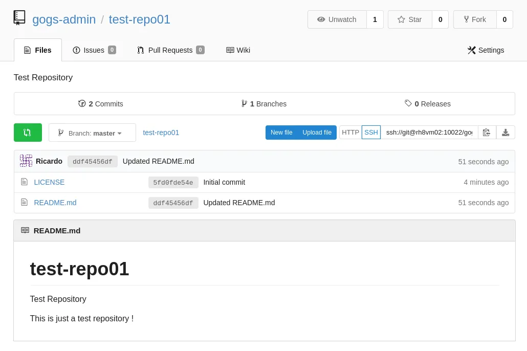
Task: Click the green git clone icon button
Action: (28, 133)
